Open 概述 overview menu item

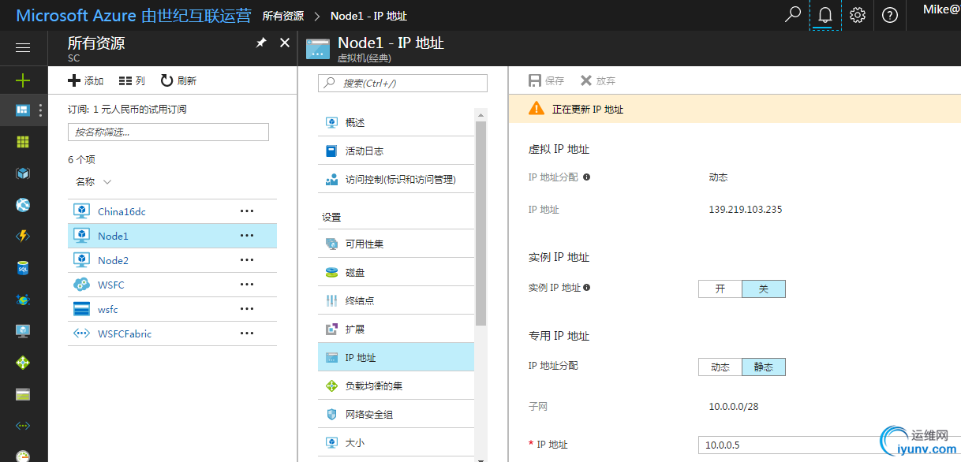(x=396, y=123)
